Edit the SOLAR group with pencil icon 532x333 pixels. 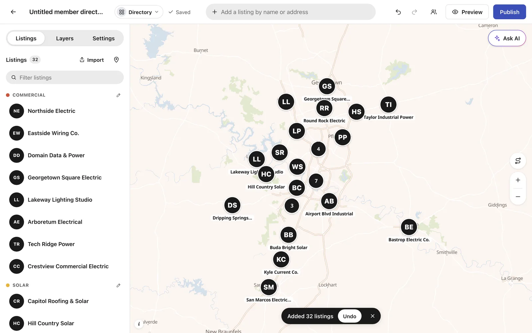pos(118,285)
